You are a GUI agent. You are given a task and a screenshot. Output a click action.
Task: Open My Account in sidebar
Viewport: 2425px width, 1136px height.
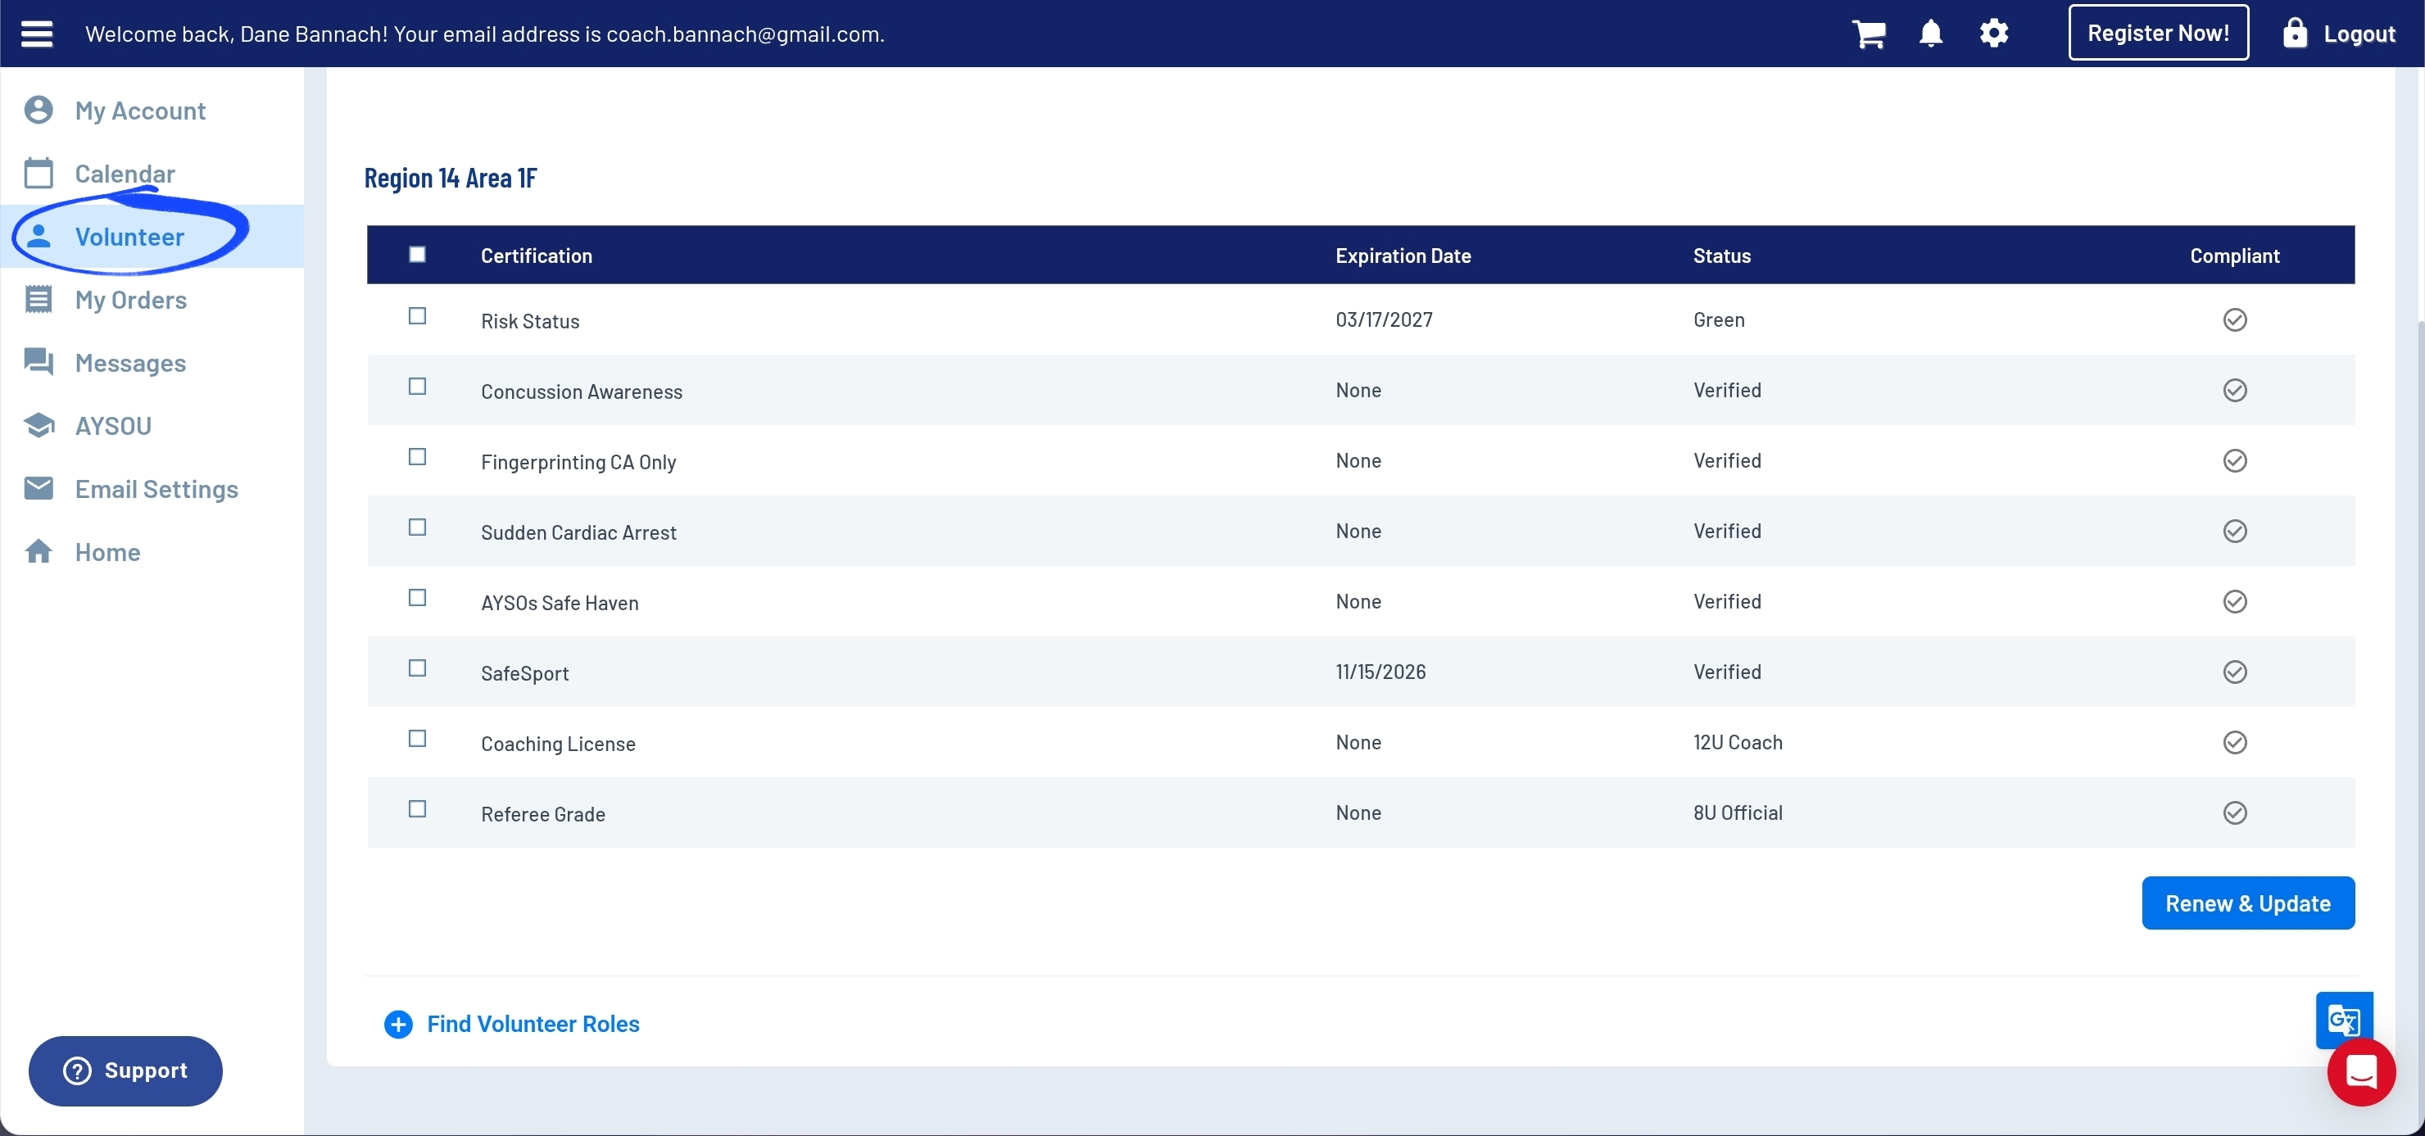139,111
